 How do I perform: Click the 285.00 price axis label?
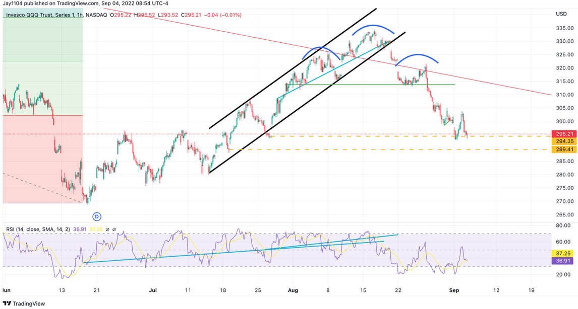(564, 161)
